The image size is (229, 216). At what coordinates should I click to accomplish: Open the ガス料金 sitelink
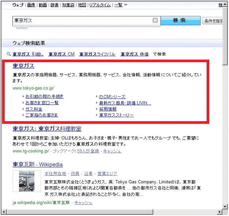(34, 109)
